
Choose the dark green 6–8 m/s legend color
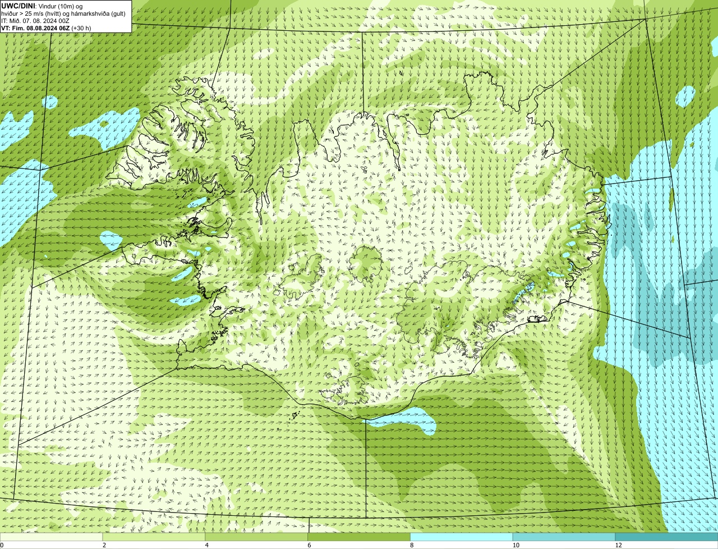(359, 537)
